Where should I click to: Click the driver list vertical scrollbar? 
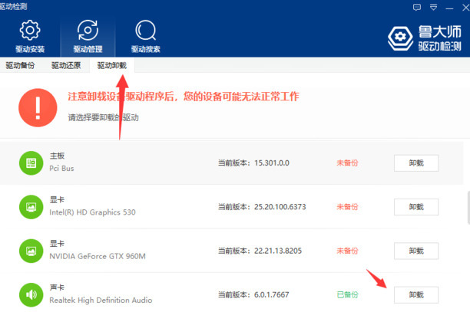point(468,208)
